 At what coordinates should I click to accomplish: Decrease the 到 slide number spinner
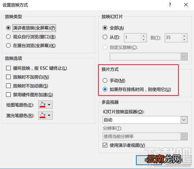pos(184,40)
